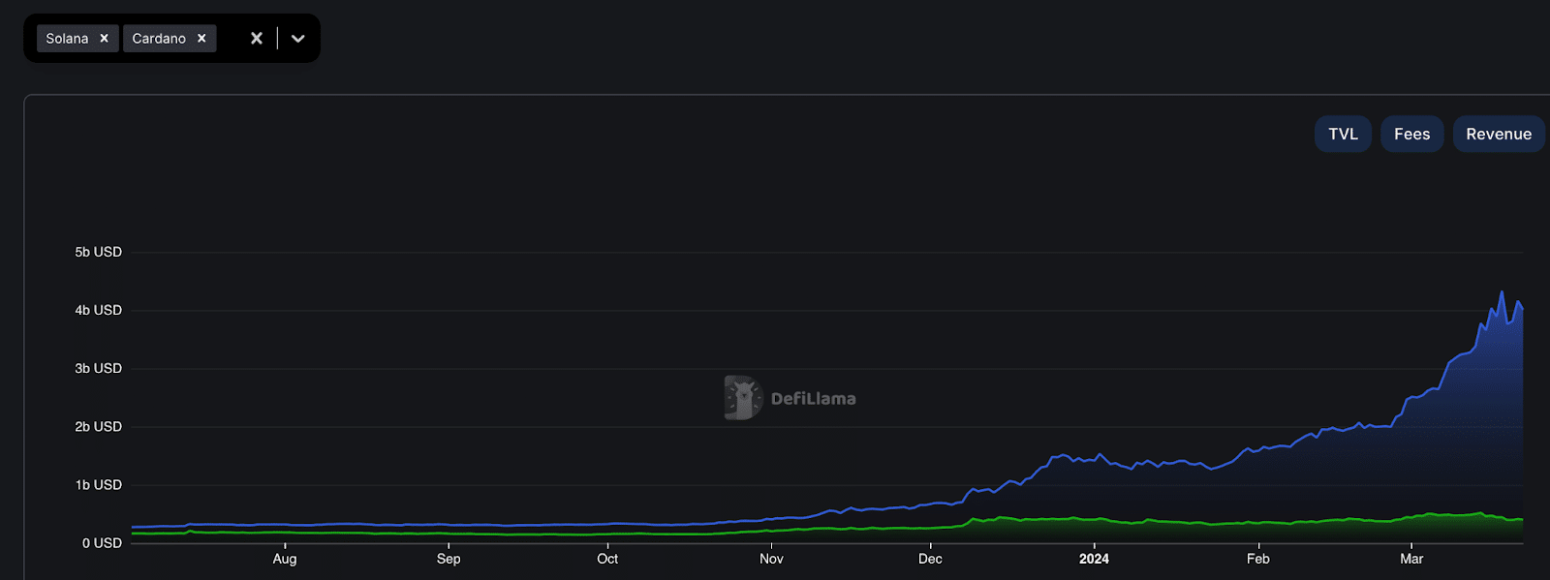
Task: Click the blue Solana line peak in March
Action: tap(1502, 292)
